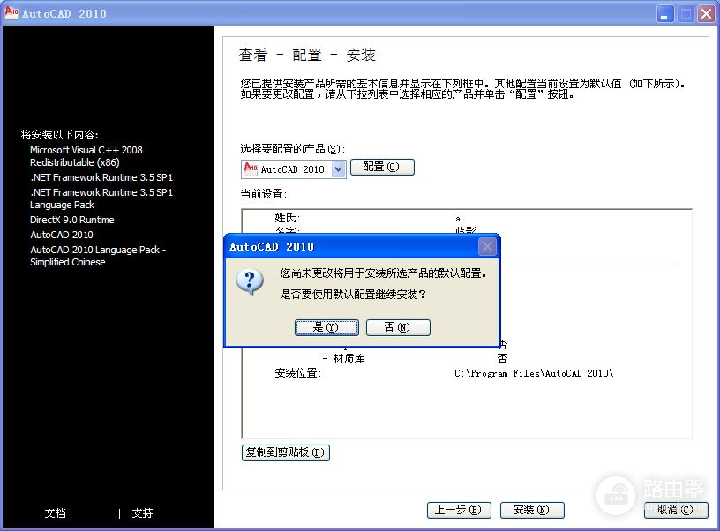Click the AutoCAD icon in product combo box

[x=251, y=168]
